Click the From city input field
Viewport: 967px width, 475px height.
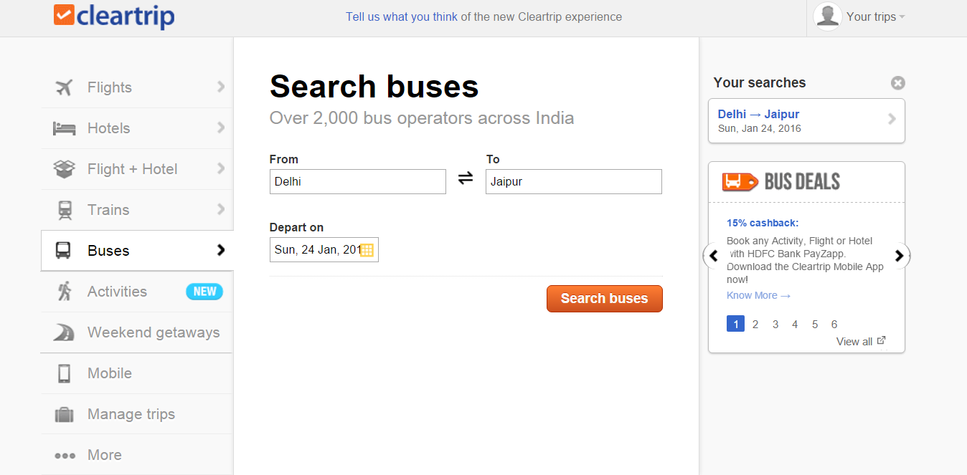358,181
